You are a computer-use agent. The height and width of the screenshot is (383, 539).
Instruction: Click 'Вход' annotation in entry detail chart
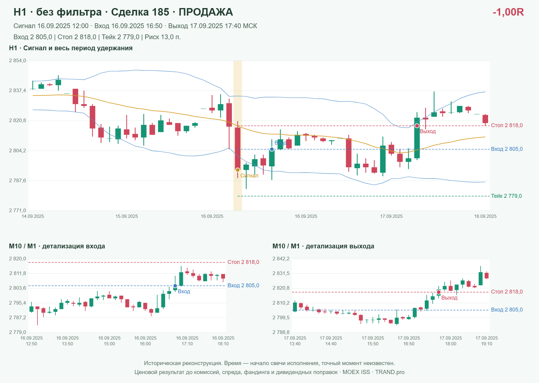click(x=184, y=291)
